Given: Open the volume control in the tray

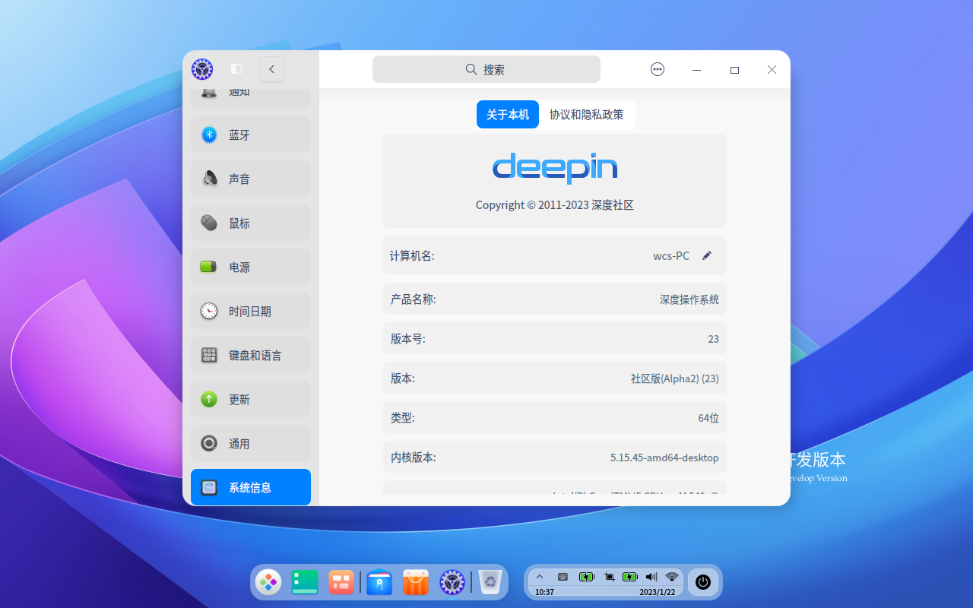Looking at the screenshot, I should tap(651, 577).
